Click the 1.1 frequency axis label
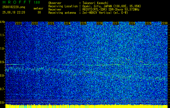The height and width of the screenshot is (108, 170). click(x=2, y=35)
